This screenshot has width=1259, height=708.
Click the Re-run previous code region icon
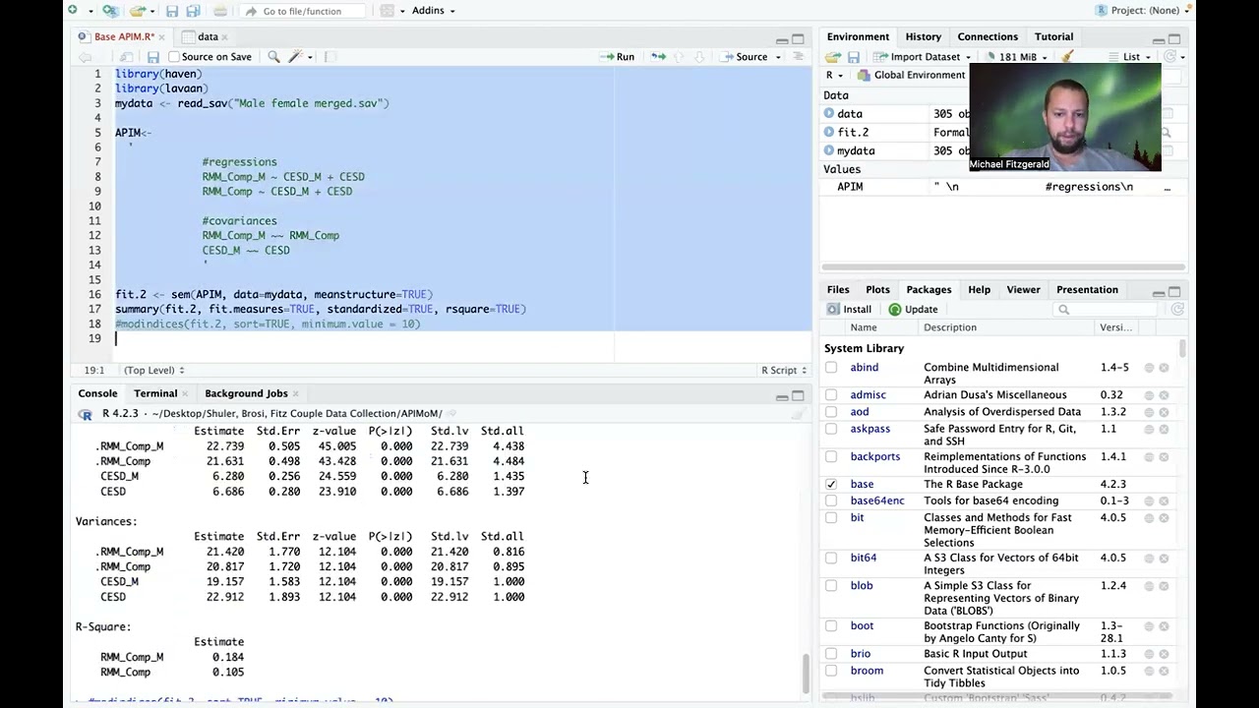(x=658, y=57)
